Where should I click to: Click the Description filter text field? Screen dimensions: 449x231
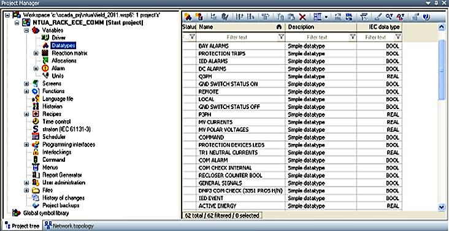[317, 37]
